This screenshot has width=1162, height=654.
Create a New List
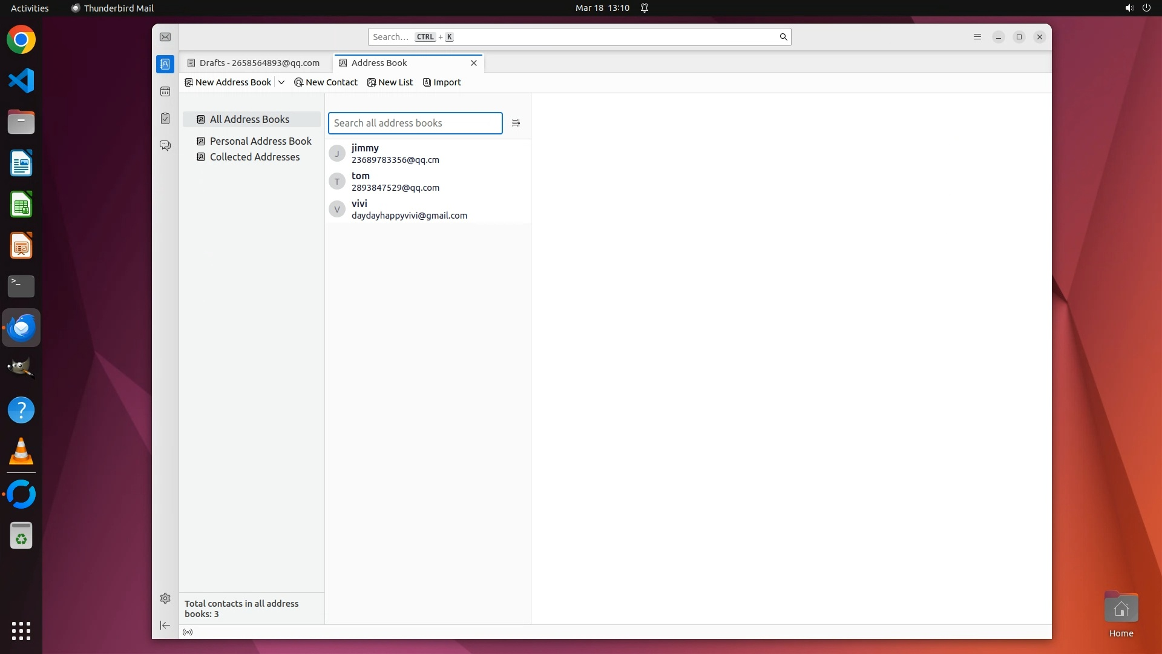390,82
